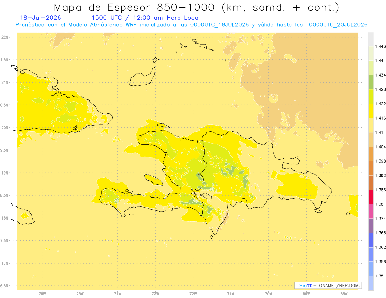This screenshot has height=298, width=386.
Task: Click the latitude label '20N'
Action: [5, 128]
